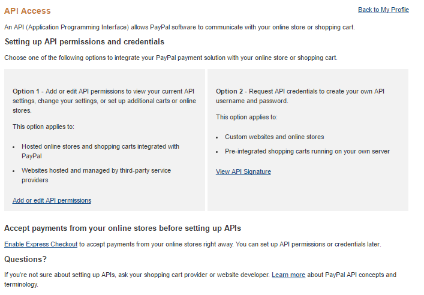
Task: Click This option applies to under Option 2
Action: [x=246, y=117]
